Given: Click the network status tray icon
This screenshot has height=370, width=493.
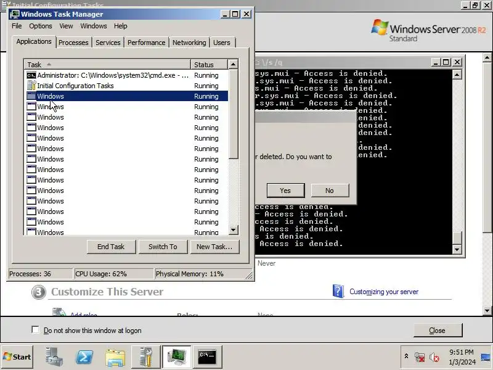Looking at the screenshot, I should pos(420,357).
